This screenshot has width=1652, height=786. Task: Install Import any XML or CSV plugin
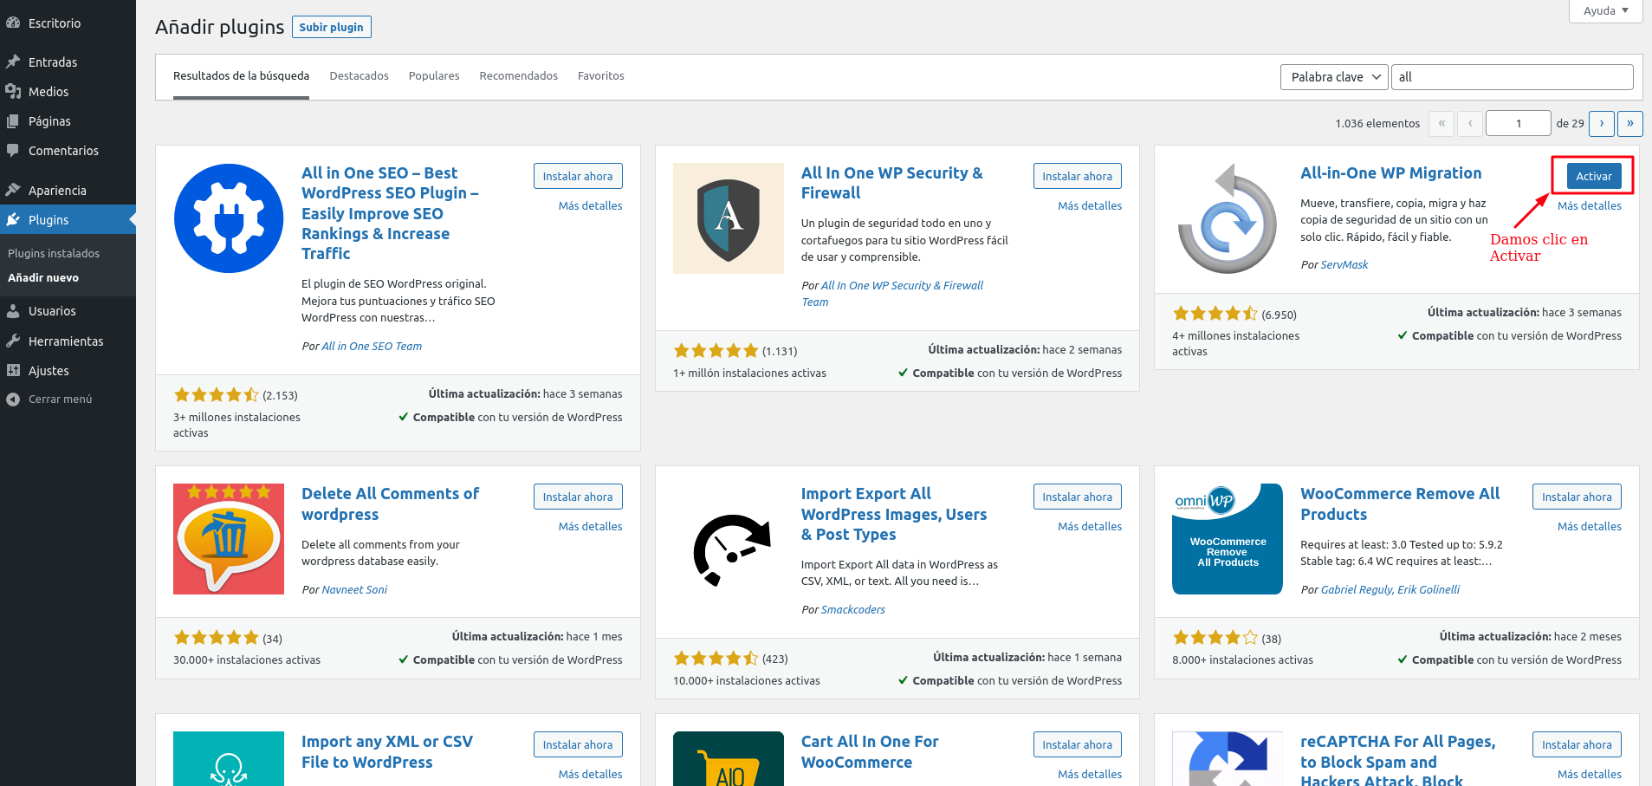point(578,744)
